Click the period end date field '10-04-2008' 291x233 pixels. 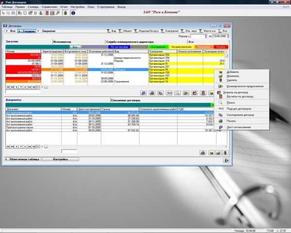click(x=220, y=36)
